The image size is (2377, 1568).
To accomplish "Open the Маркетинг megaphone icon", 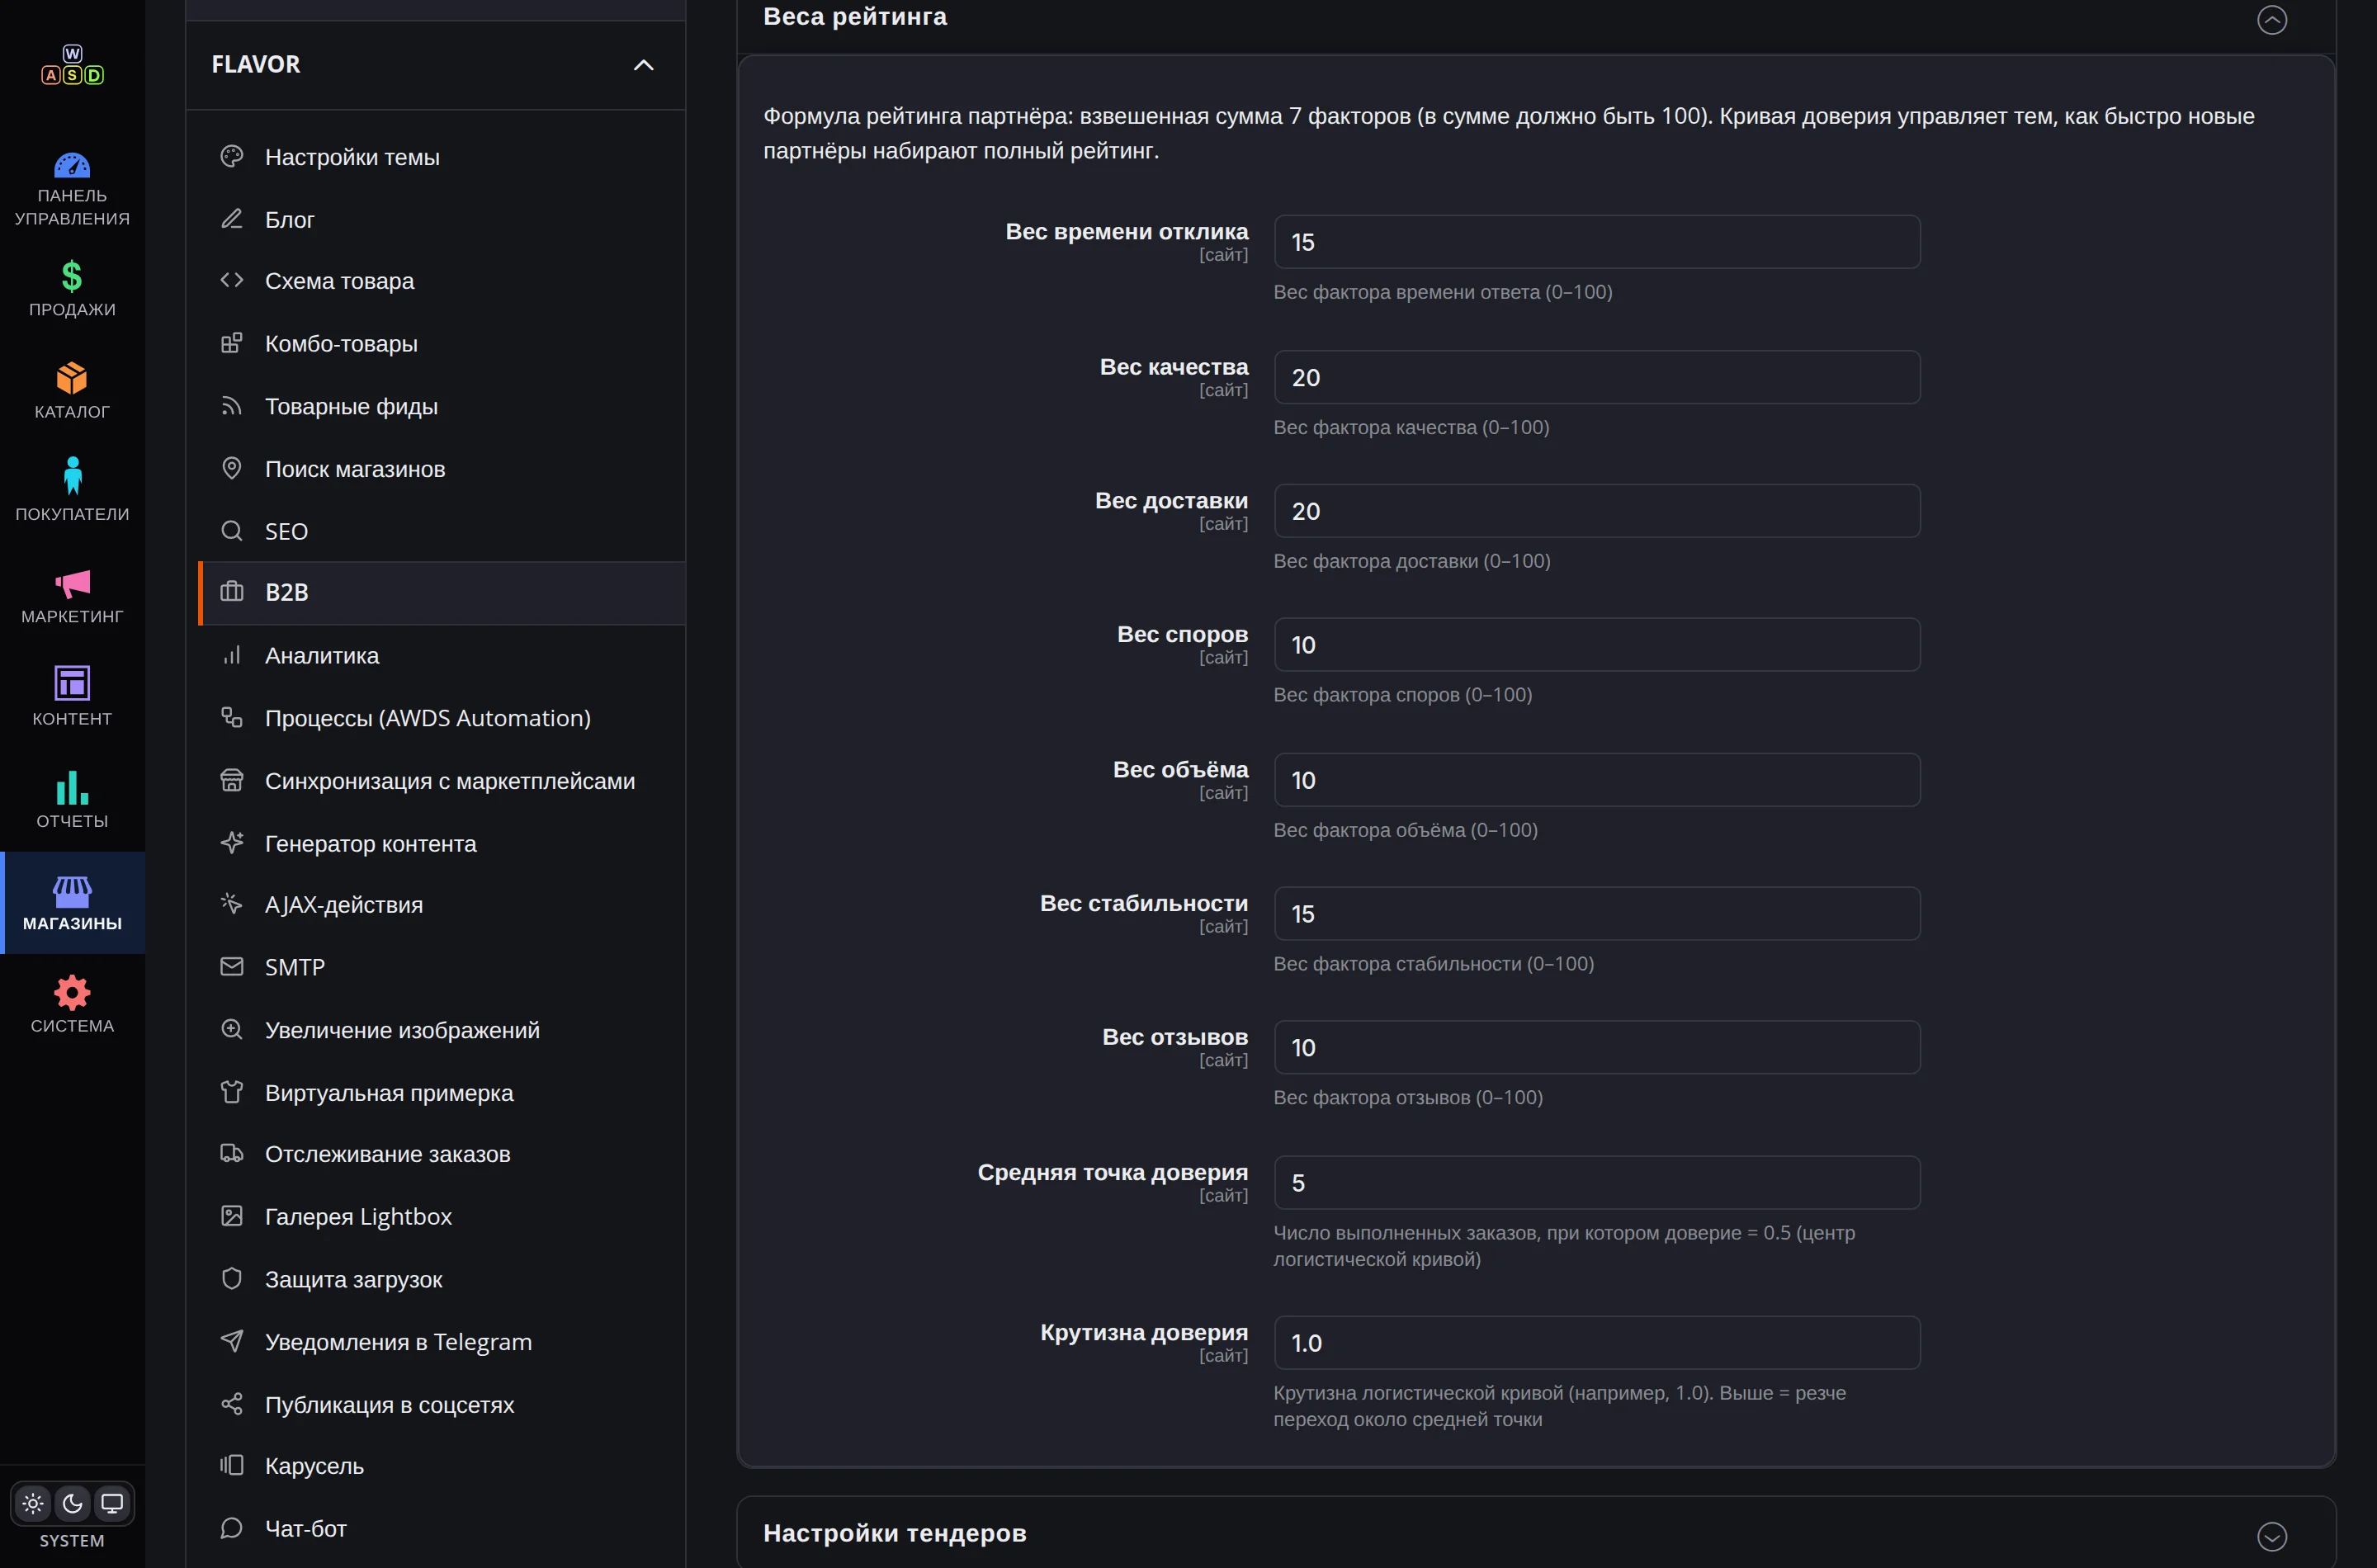I will pyautogui.click(x=72, y=583).
